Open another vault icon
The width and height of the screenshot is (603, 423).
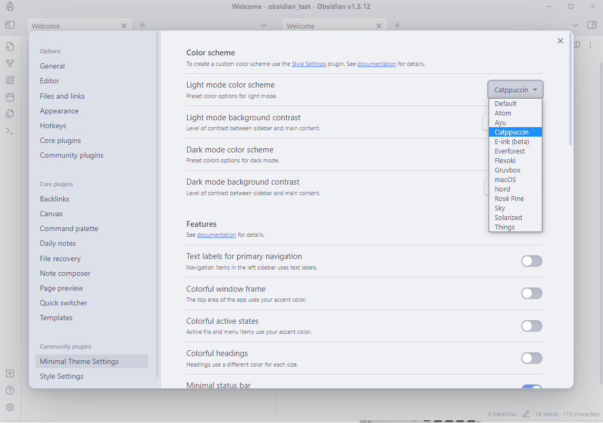[x=10, y=373]
